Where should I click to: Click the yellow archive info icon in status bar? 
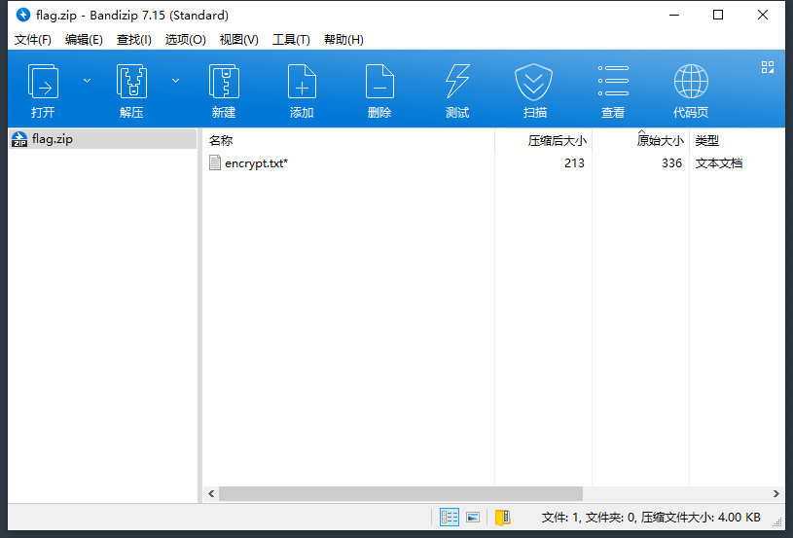coord(503,518)
